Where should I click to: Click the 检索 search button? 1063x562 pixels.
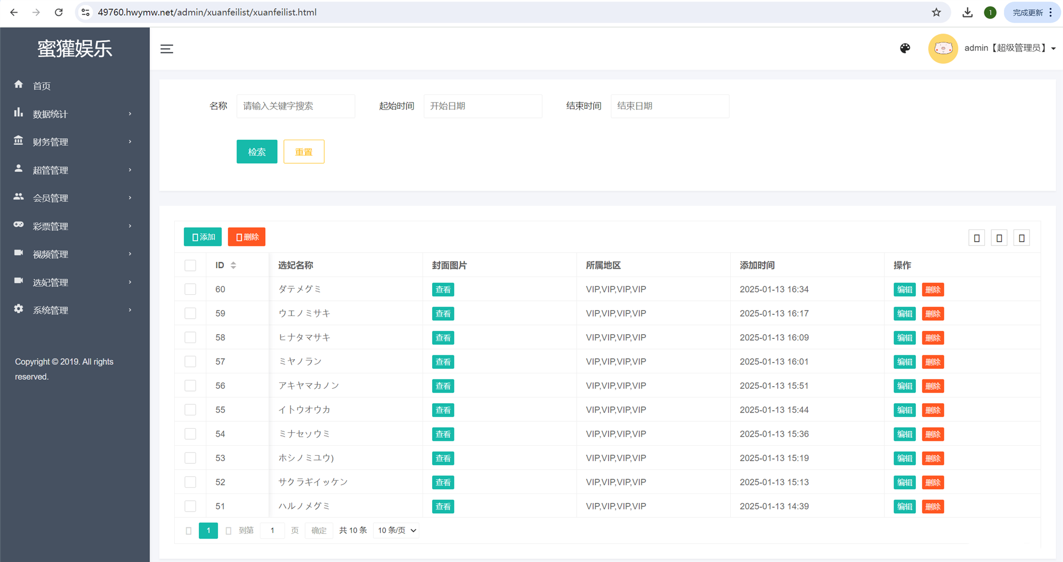click(257, 151)
